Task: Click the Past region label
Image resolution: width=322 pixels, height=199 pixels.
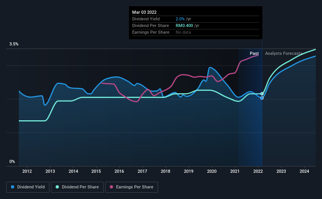Action: (x=254, y=53)
